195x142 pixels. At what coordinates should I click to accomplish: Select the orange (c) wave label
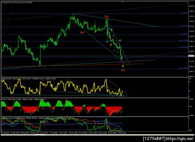coord(123,70)
